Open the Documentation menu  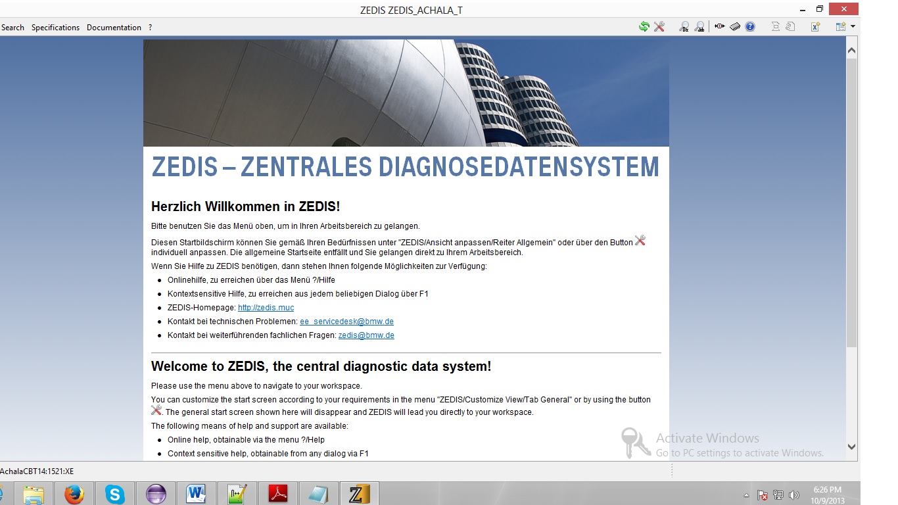pos(114,28)
